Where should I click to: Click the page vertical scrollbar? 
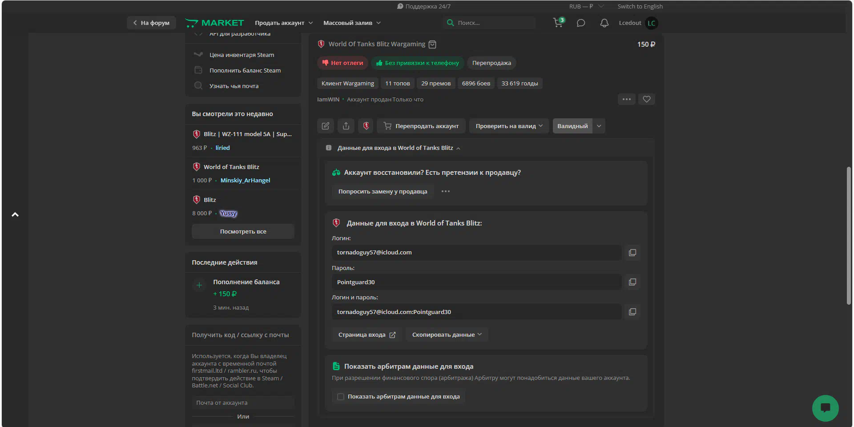click(x=849, y=236)
